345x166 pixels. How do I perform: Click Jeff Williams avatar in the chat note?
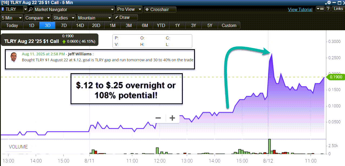pyautogui.click(x=14, y=57)
